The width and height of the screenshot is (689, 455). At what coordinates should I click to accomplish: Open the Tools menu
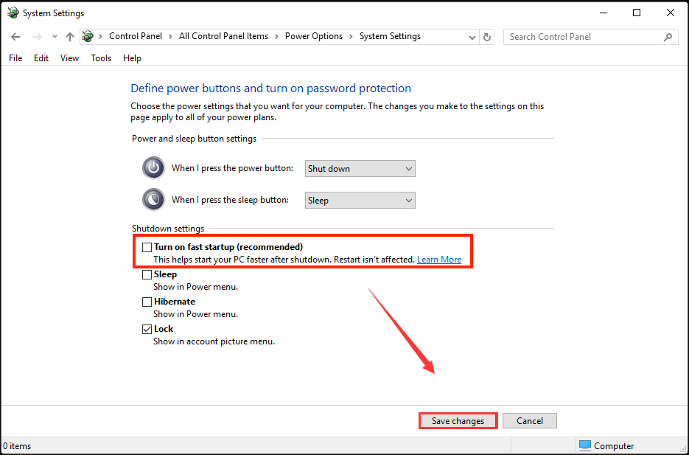(x=101, y=58)
